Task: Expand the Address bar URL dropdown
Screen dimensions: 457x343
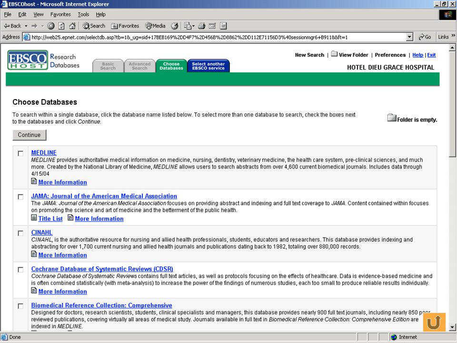Action: pyautogui.click(x=409, y=37)
